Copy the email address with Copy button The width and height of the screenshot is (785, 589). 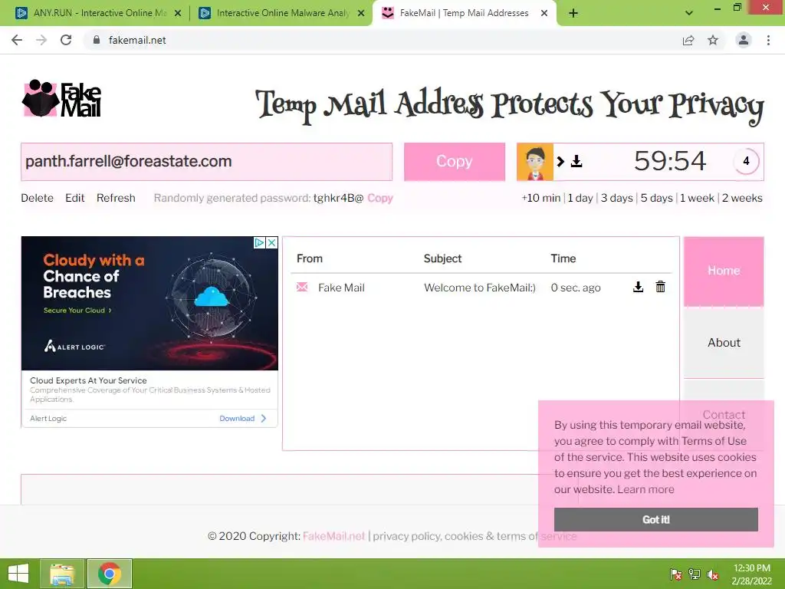[454, 162]
